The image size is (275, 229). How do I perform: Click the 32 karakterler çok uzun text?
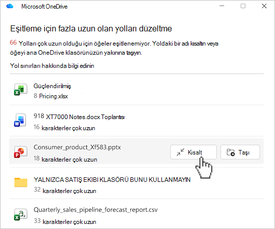(65, 190)
